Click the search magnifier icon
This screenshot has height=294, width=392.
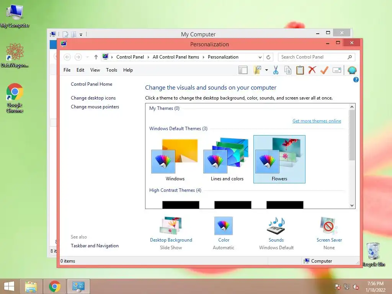[x=350, y=57]
